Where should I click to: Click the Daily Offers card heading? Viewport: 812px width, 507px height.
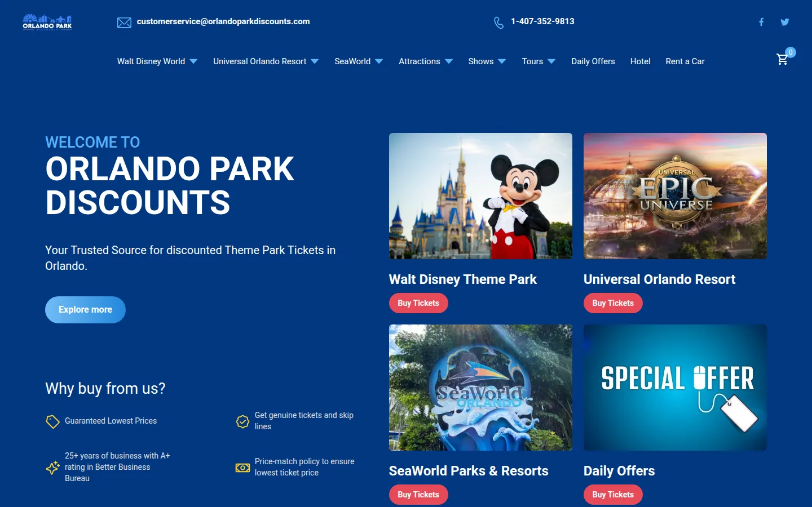point(619,471)
